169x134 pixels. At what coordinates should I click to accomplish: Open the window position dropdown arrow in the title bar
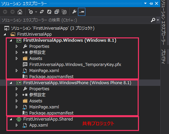(x=145, y=3)
